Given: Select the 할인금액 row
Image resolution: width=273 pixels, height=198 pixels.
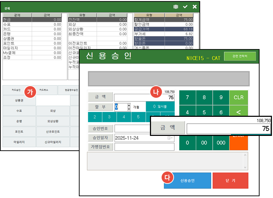Looking at the screenshot, I should [x=163, y=24].
